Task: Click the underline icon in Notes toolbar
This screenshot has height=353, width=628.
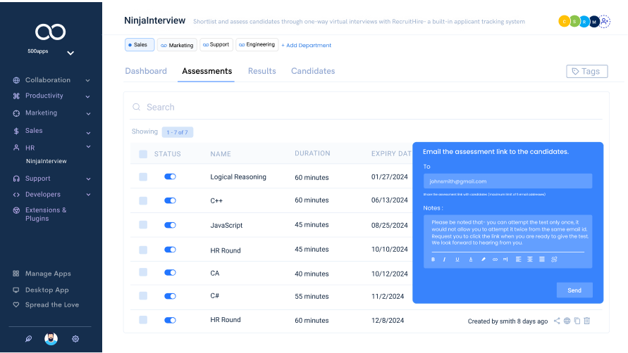Action: click(457, 259)
